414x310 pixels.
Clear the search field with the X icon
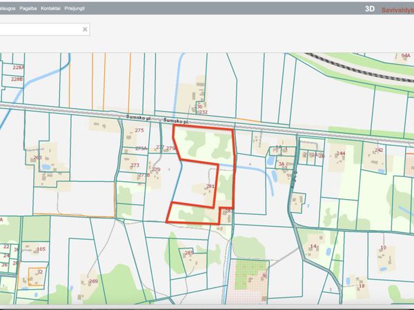(x=85, y=30)
